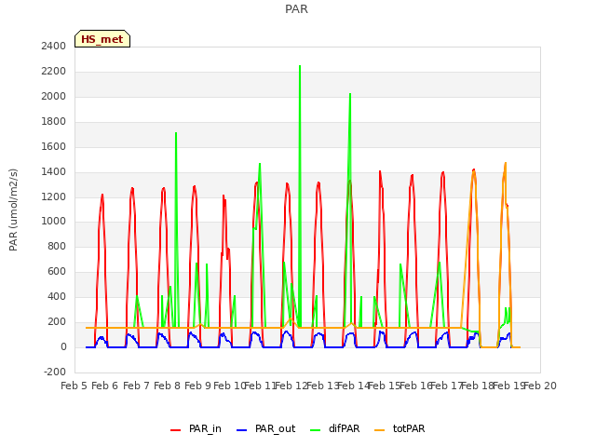Click the 600 y-axis tick label
Screen dimensions: 596x447
pos(57,271)
